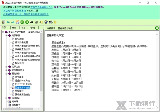
Task: Click the page icon next to 地支藏干
Action: [13, 77]
